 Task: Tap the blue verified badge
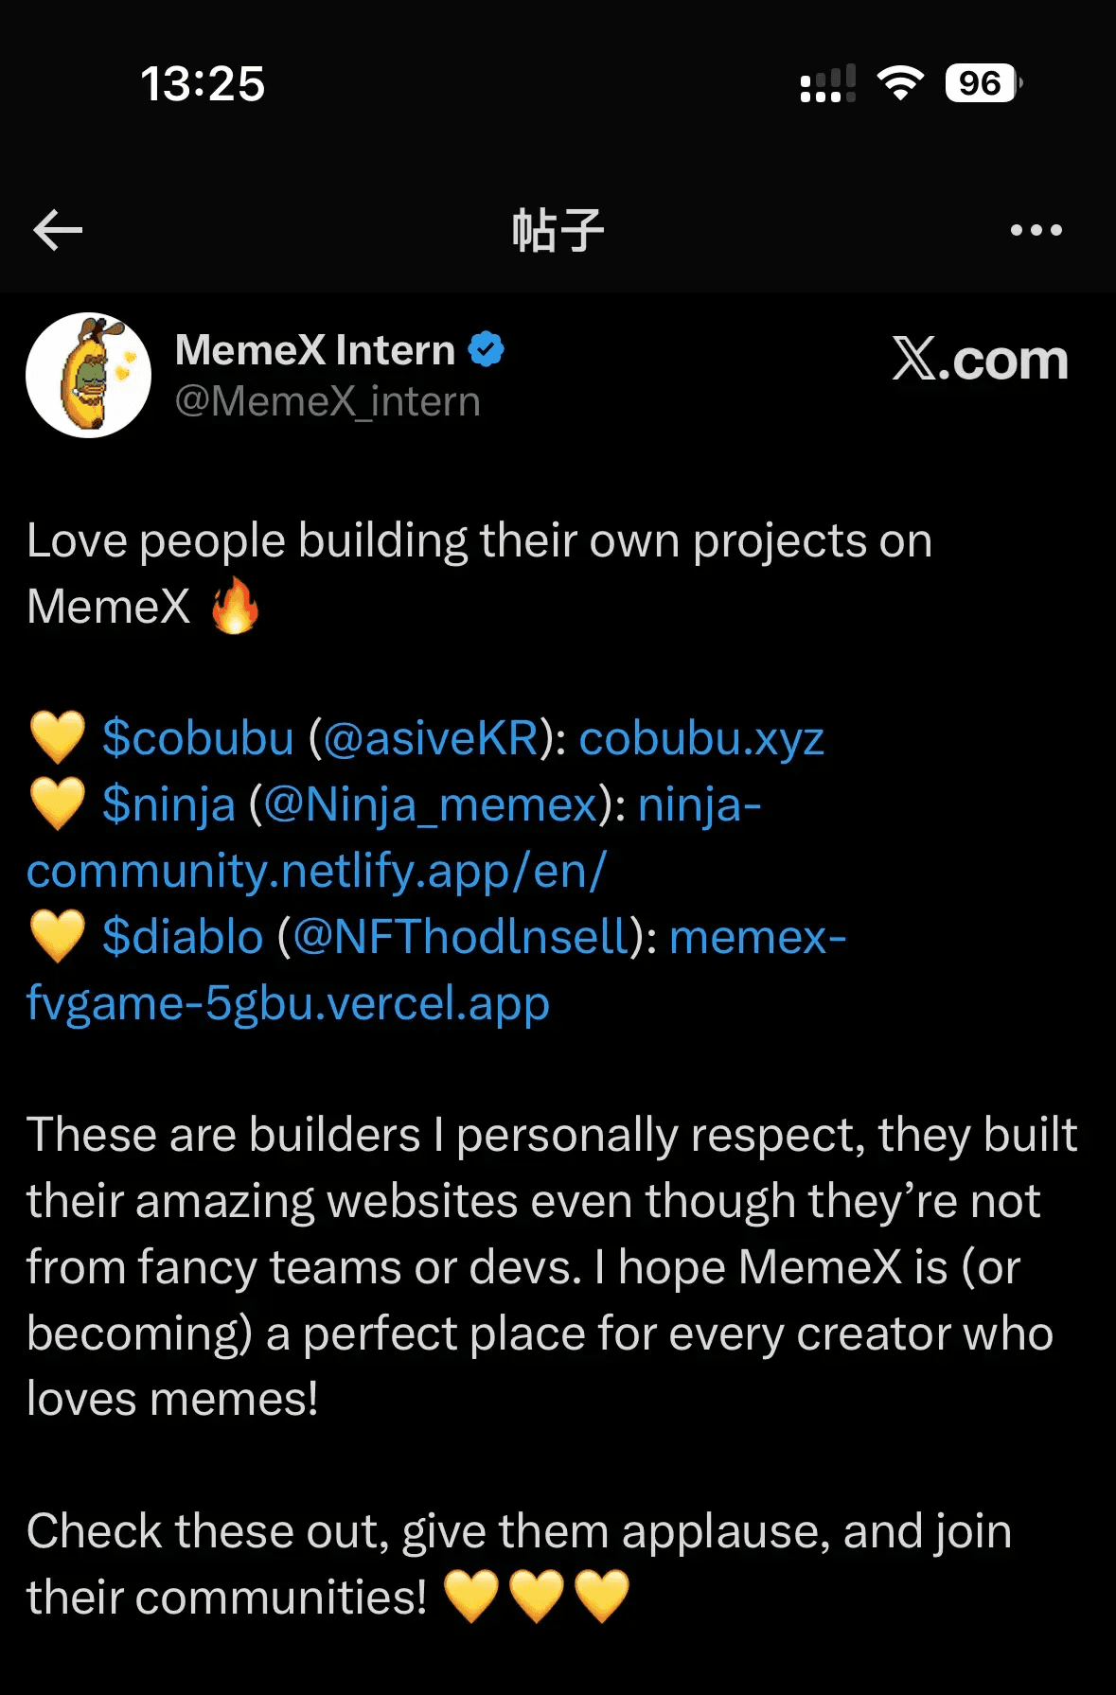[487, 349]
